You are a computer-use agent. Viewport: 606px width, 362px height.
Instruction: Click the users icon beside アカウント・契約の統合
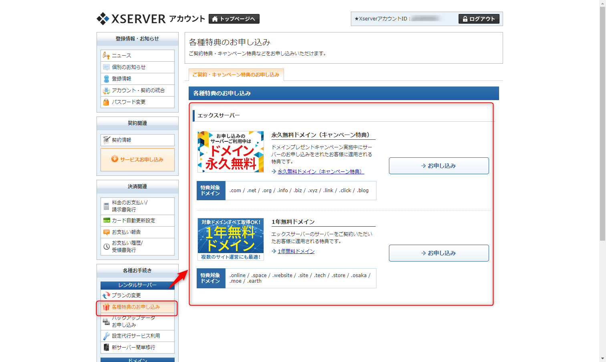pyautogui.click(x=106, y=90)
